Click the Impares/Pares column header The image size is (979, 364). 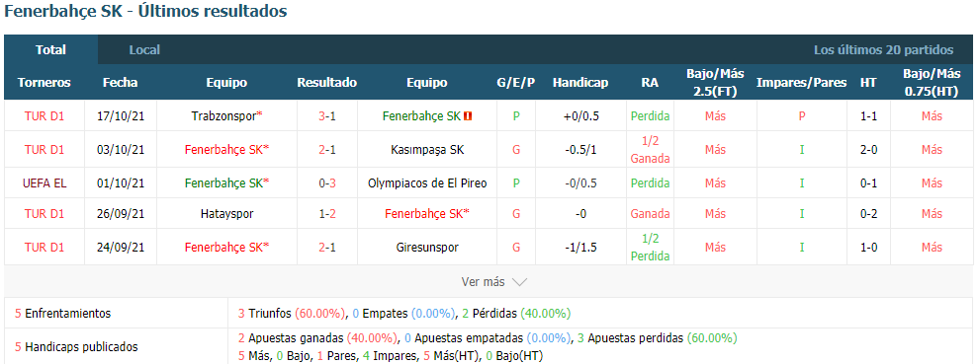[802, 82]
